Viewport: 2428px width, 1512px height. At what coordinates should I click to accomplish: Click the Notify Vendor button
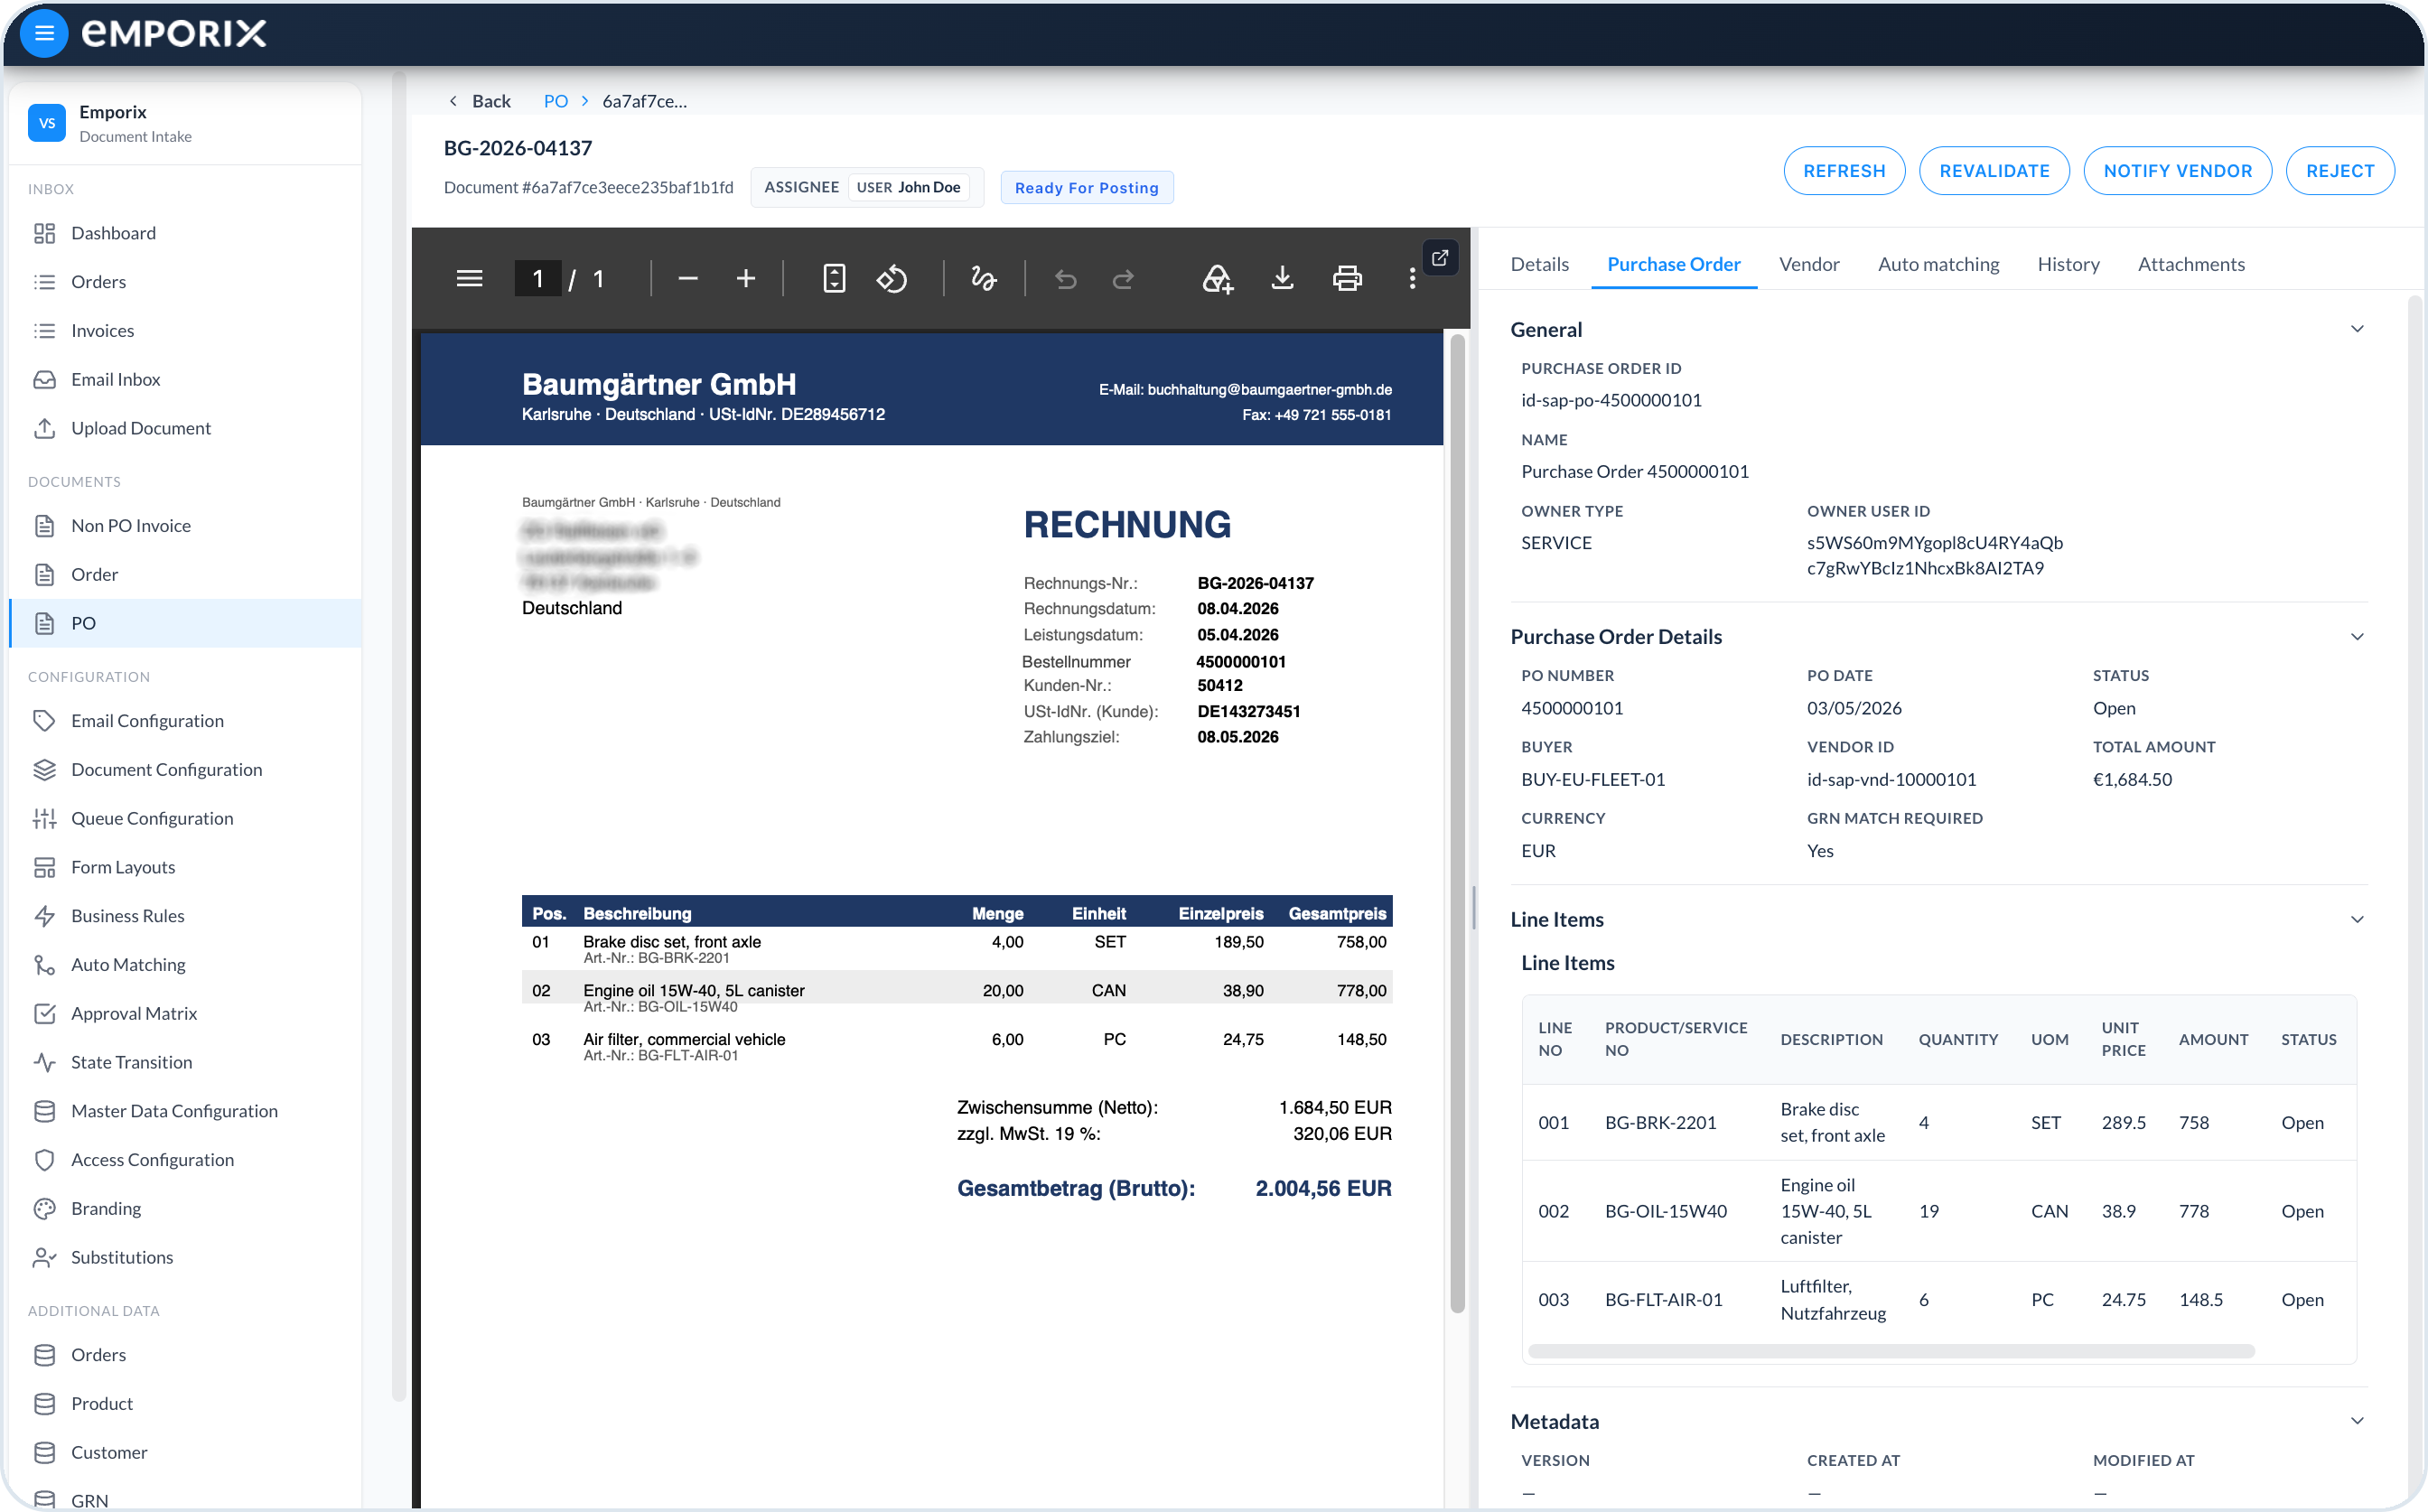[2177, 171]
